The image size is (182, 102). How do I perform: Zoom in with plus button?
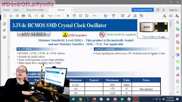[87, 16]
